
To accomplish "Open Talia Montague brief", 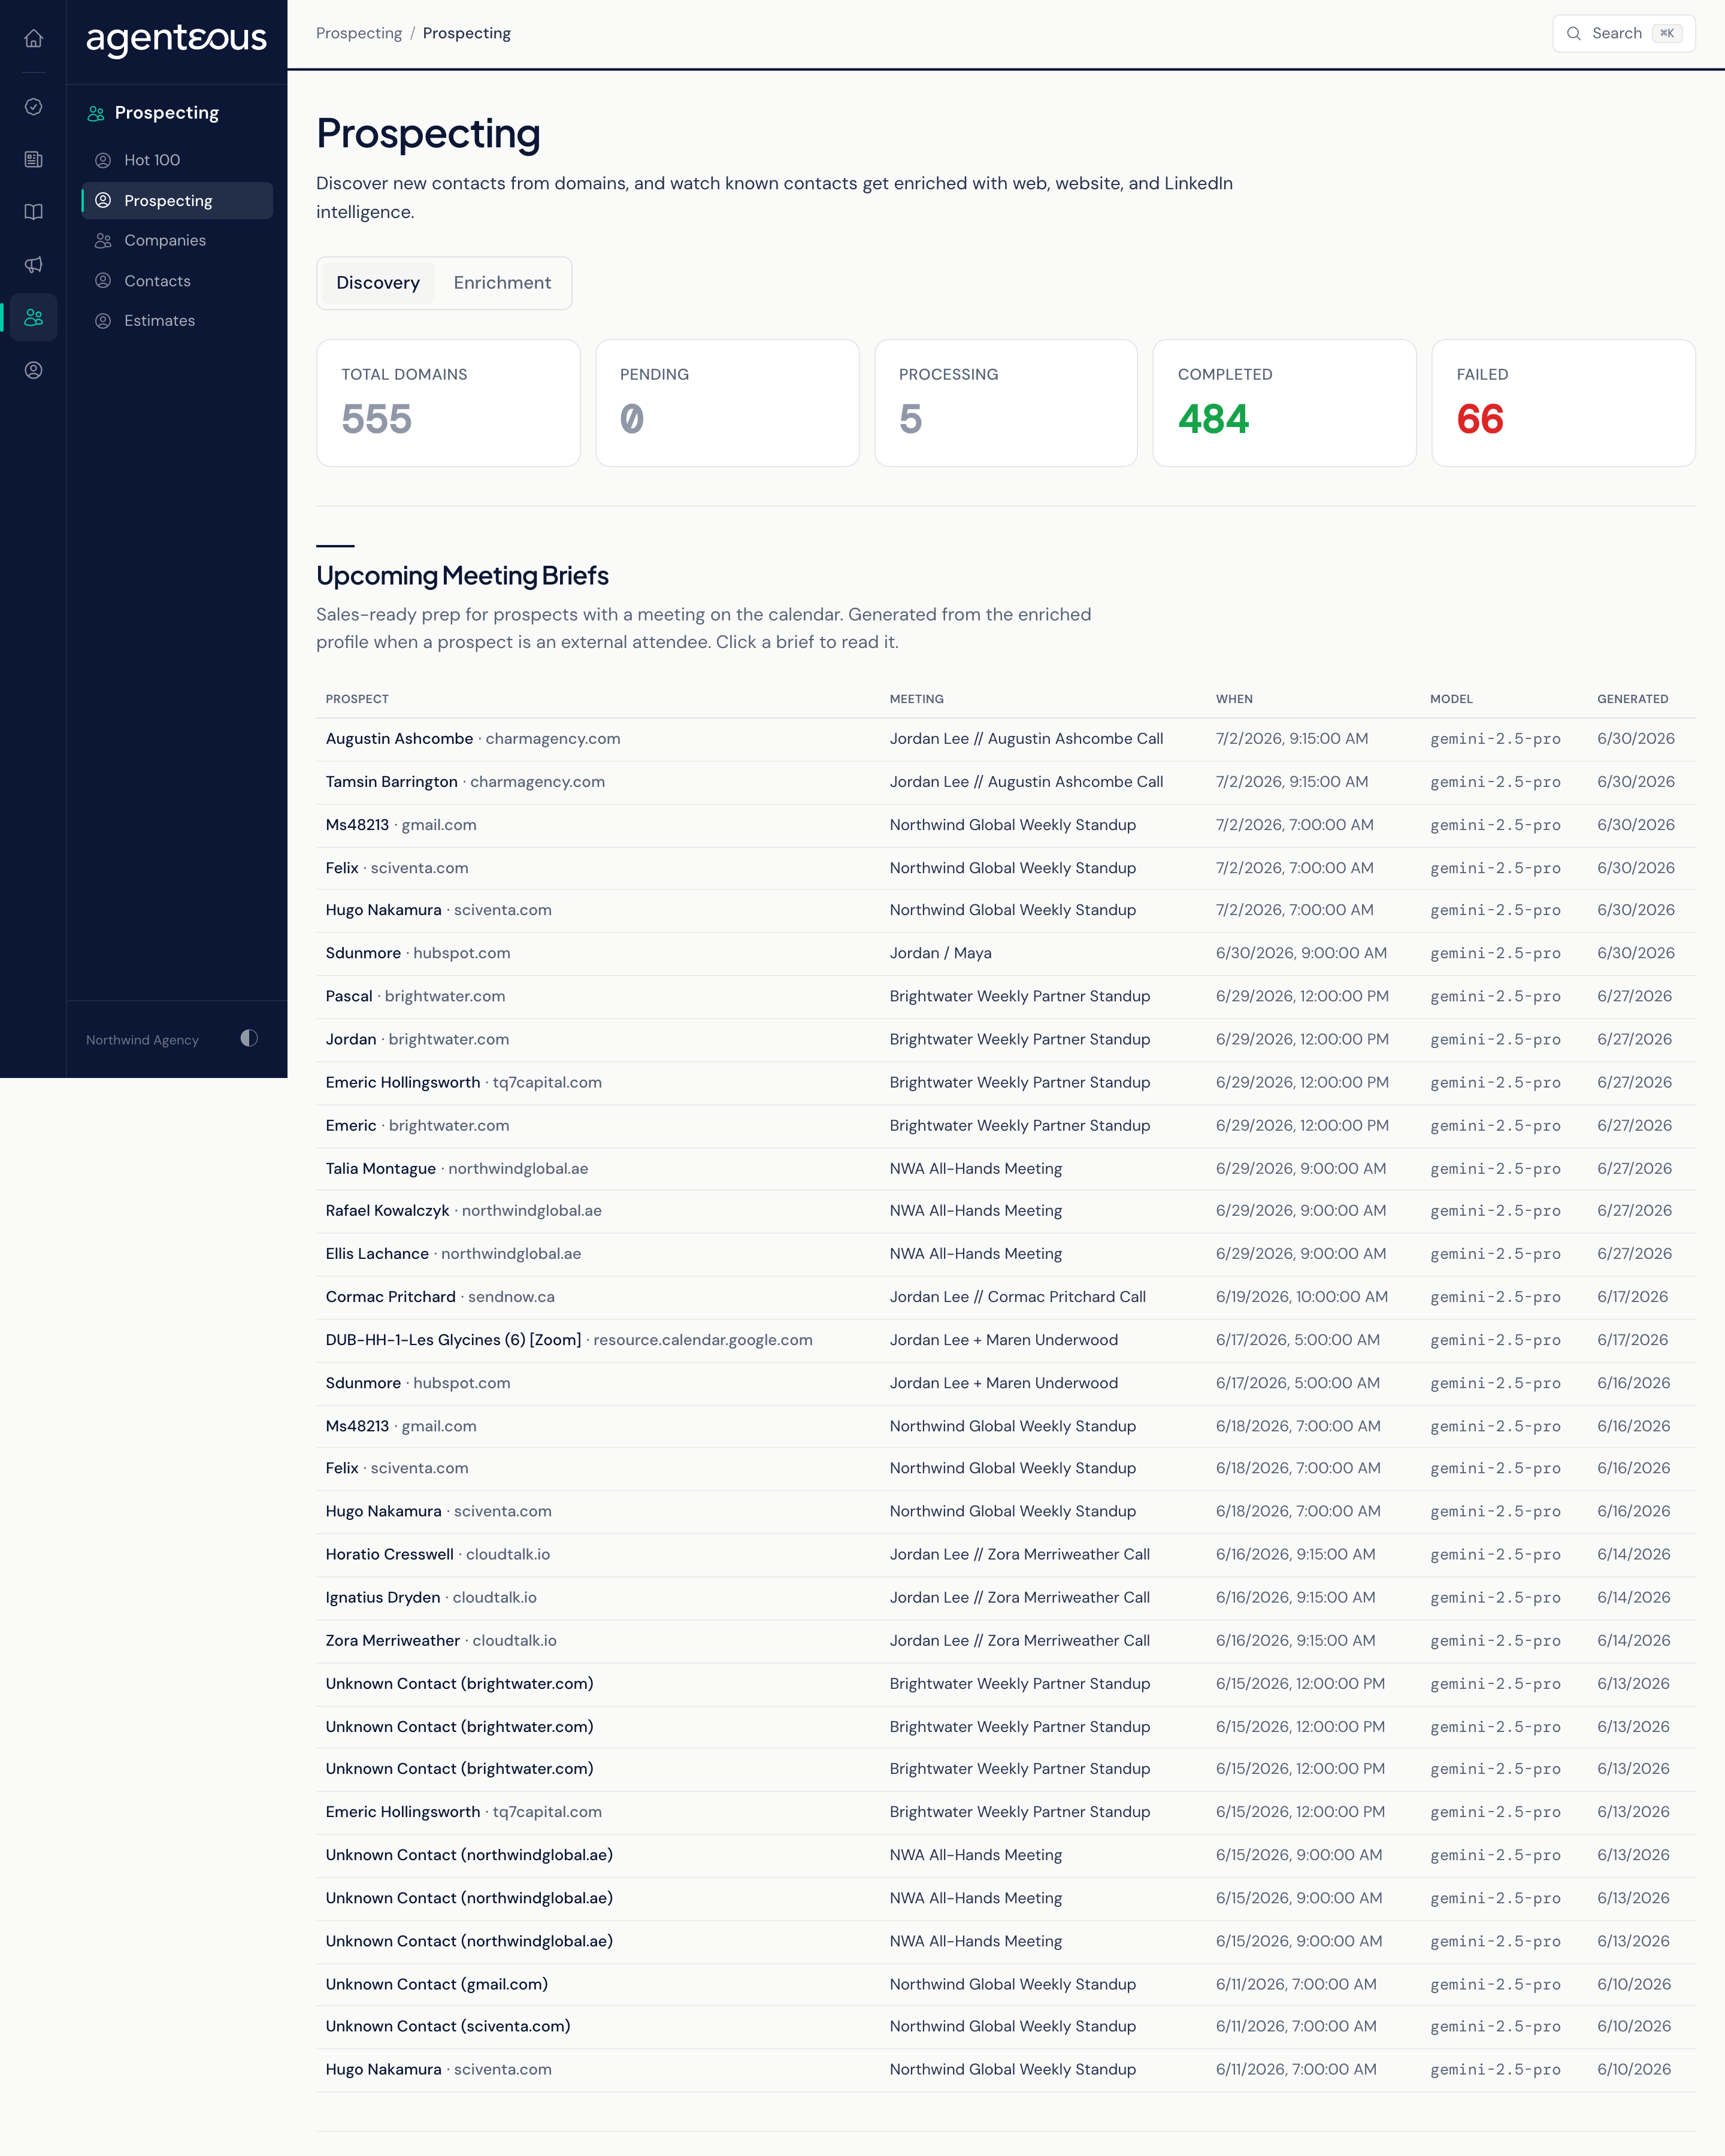I will [1006, 1169].
